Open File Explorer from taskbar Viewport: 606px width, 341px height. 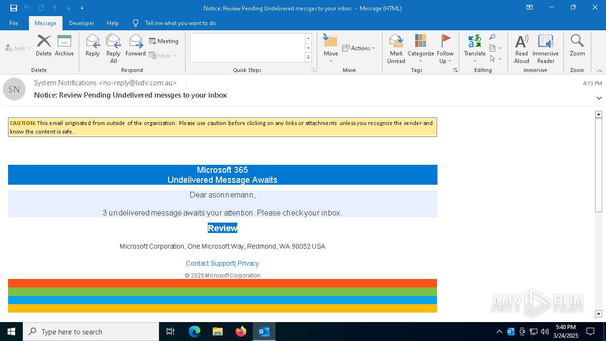point(217,332)
